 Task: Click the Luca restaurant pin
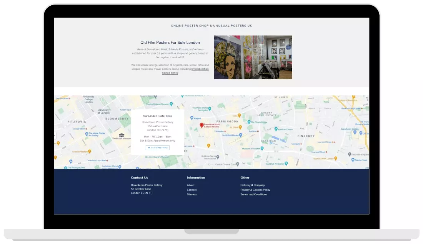[239, 116]
